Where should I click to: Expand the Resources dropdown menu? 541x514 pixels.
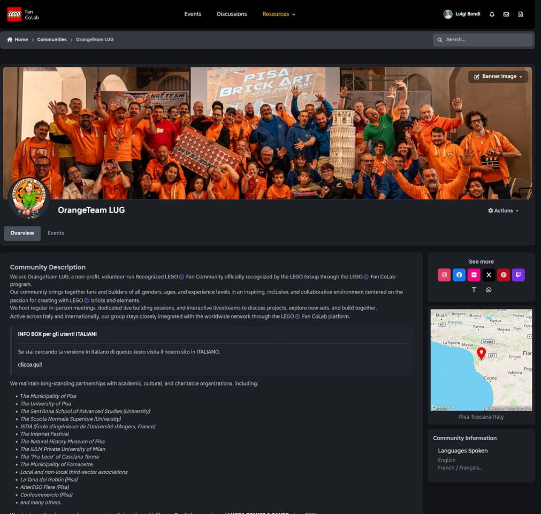tap(279, 14)
